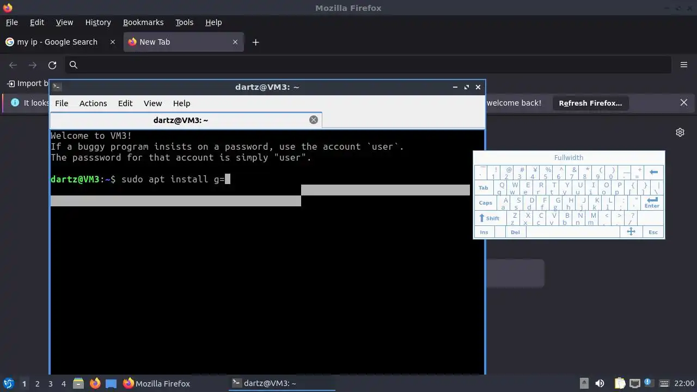Click the removable media eject tray icon
This screenshot has height=392, width=697.
pyautogui.click(x=584, y=383)
